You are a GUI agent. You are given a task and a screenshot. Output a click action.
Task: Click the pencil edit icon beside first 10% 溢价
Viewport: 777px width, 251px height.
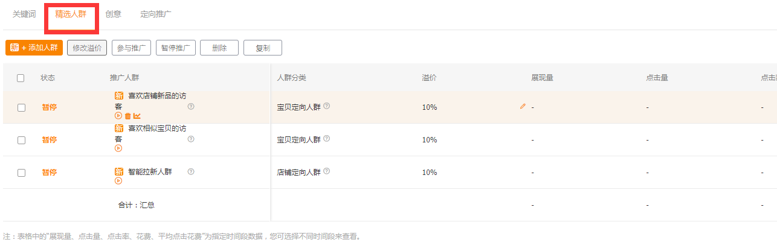[x=523, y=106]
